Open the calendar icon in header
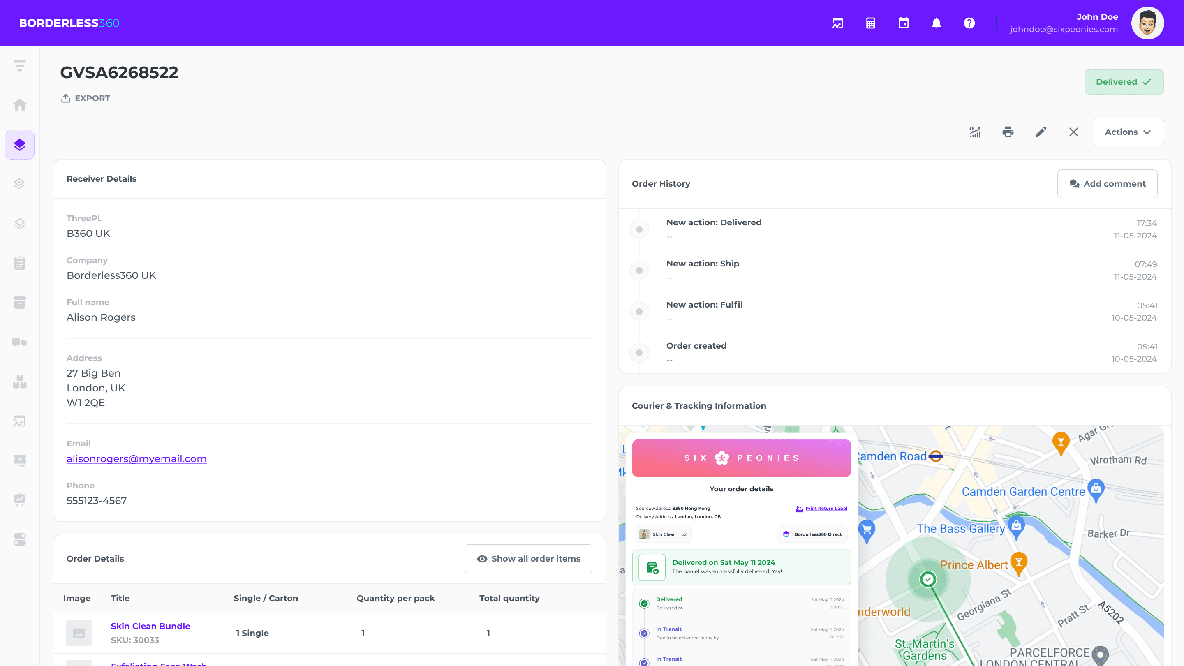The width and height of the screenshot is (1184, 666). pyautogui.click(x=904, y=23)
